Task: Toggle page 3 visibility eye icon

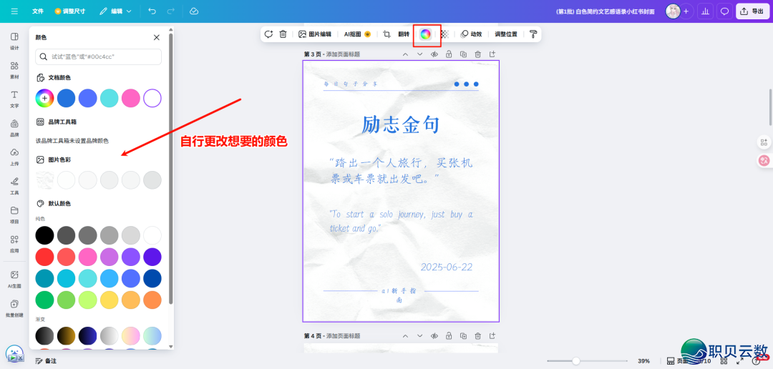Action: [434, 54]
